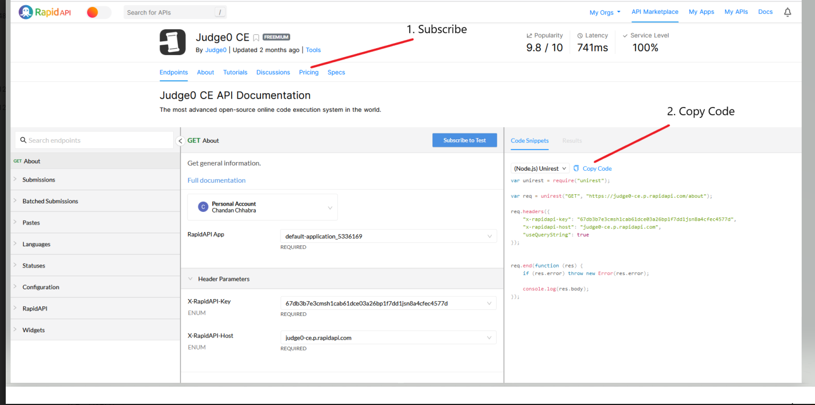The image size is (815, 405).
Task: Click the Subscribe to Test button
Action: (x=465, y=140)
